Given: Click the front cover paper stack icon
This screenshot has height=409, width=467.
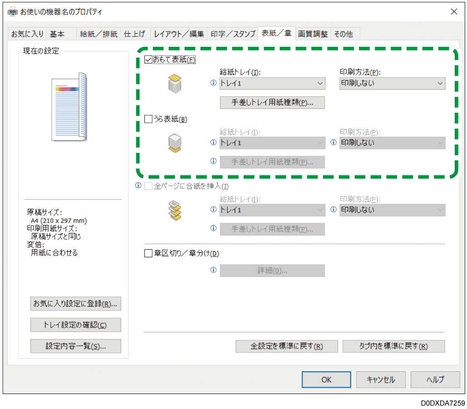Looking at the screenshot, I should tap(175, 85).
